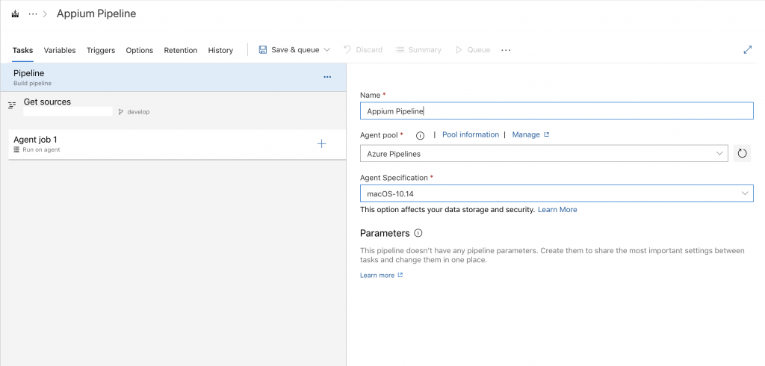Go to the Retention tab
This screenshot has height=366, width=765.
181,50
